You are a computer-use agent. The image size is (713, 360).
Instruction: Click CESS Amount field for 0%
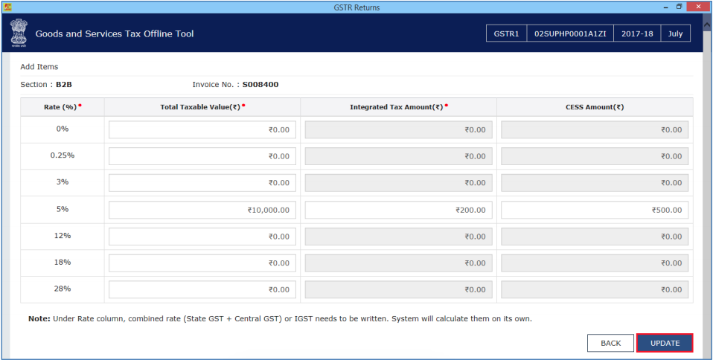[x=595, y=129]
